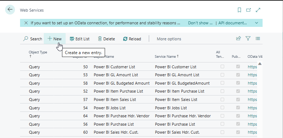Image resolution: width=283 pixels, height=138 pixels.
Task: Select Service Name Power BI Jobs List
Action: pos(171,108)
